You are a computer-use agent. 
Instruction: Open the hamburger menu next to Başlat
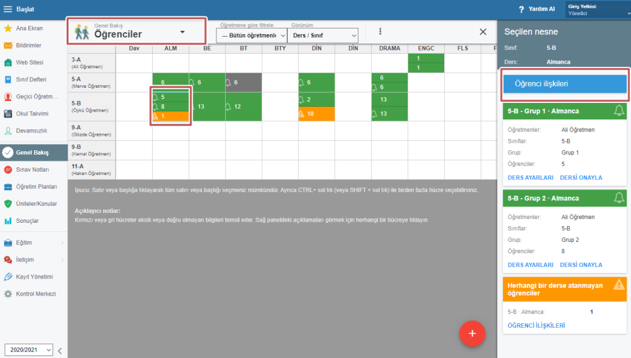8,9
